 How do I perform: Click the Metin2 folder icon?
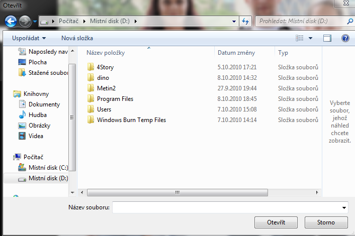click(91, 88)
